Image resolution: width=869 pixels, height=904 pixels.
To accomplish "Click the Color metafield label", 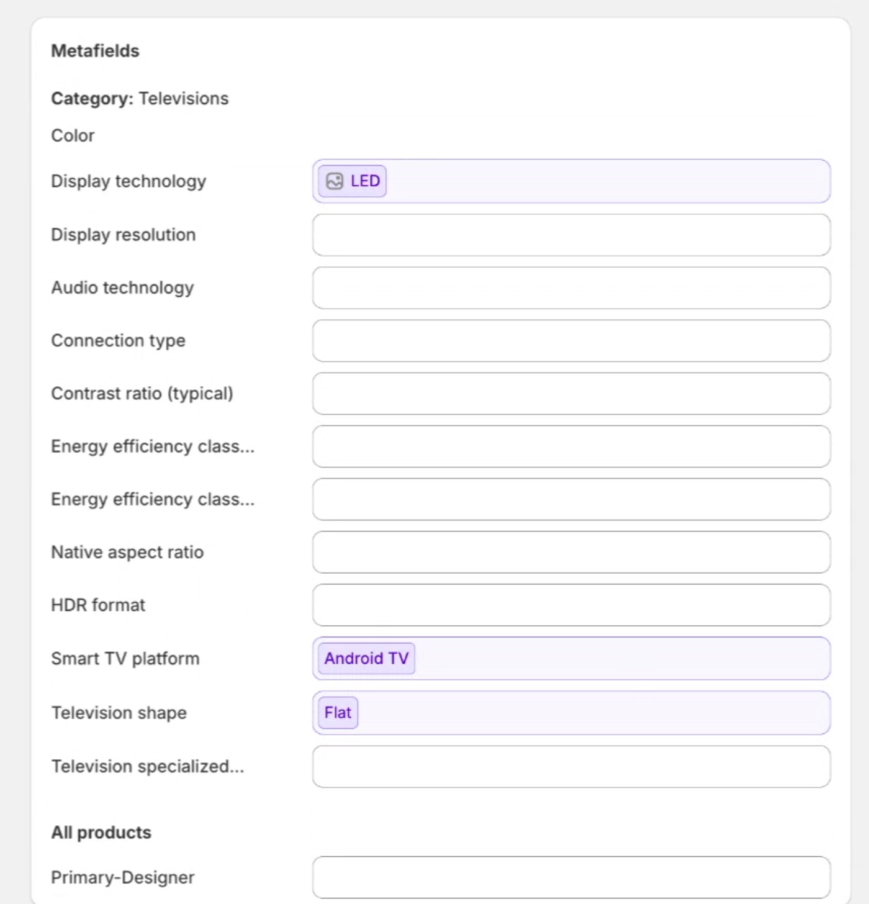I will tap(73, 135).
